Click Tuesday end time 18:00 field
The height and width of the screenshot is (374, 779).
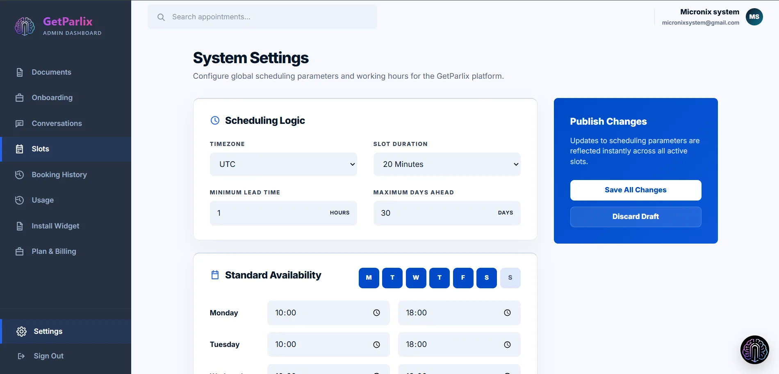pos(459,344)
